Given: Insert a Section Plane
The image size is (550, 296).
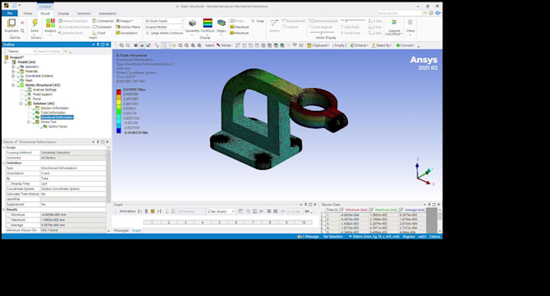Looking at the screenshot, I should 128,27.
